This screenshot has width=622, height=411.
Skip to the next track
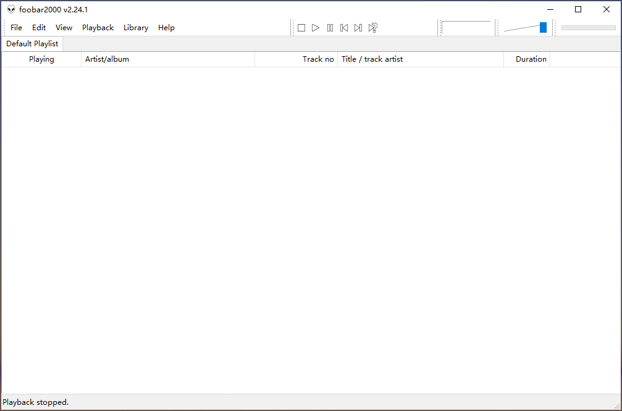click(358, 28)
